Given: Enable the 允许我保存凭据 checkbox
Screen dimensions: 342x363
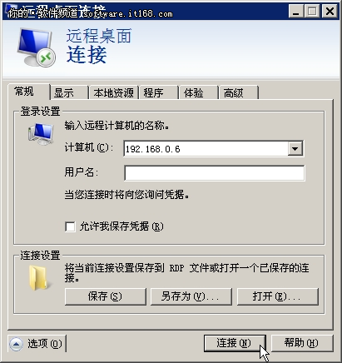Looking at the screenshot, I should tap(70, 226).
